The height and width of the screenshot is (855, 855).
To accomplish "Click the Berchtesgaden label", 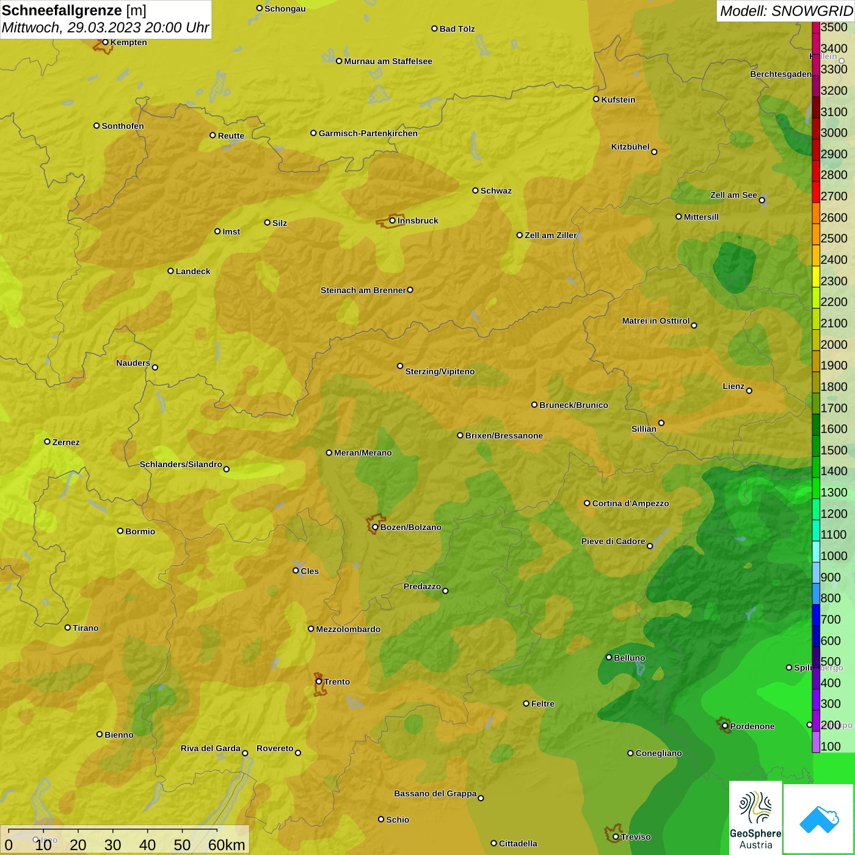I will click(x=780, y=74).
